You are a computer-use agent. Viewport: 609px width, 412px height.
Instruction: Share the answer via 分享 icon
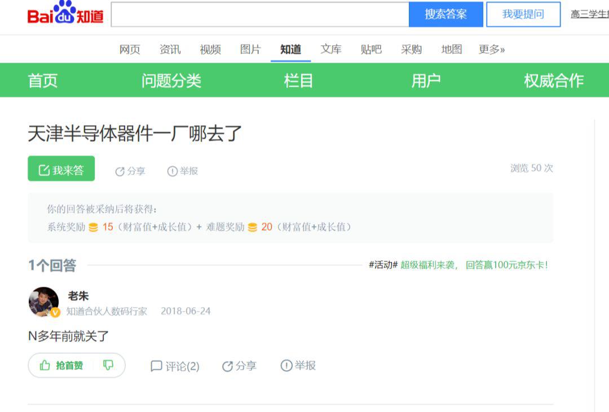click(x=239, y=366)
